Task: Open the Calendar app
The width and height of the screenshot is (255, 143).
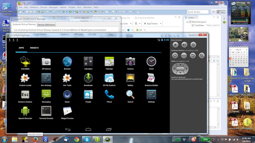Action: coord(109,63)
